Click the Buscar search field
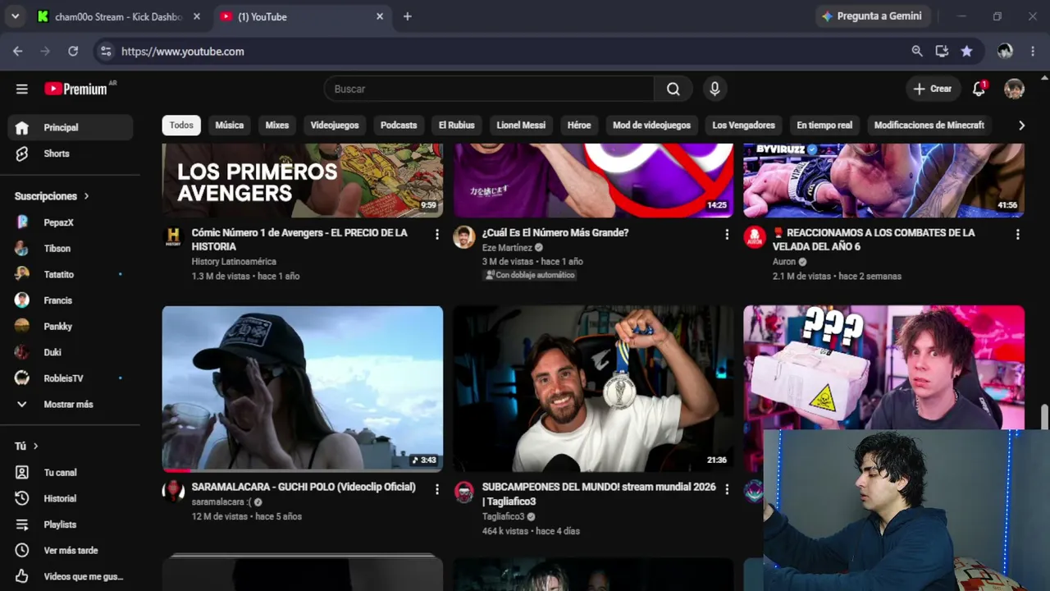Image resolution: width=1050 pixels, height=591 pixels. 489,89
